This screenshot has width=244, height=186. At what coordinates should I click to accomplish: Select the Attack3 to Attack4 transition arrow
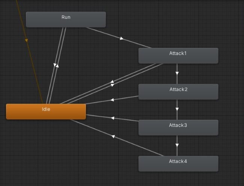[177, 145]
